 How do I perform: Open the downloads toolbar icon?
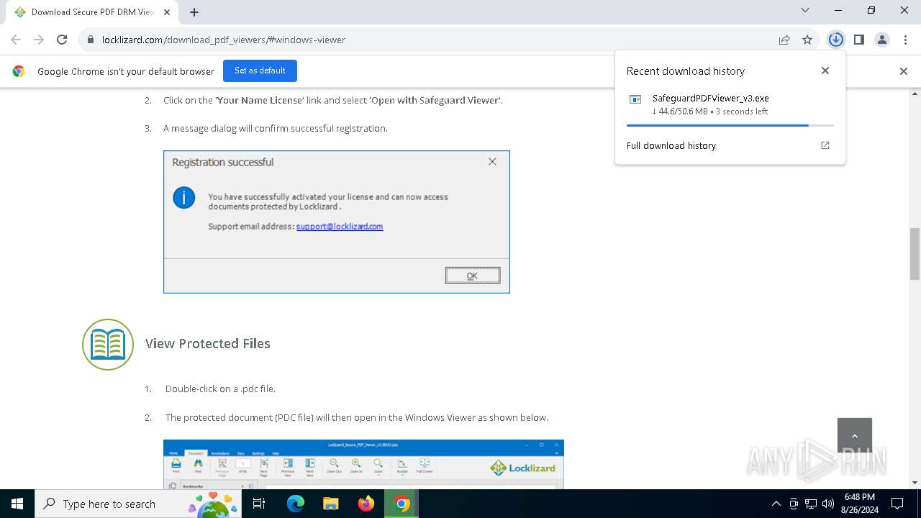tap(835, 40)
